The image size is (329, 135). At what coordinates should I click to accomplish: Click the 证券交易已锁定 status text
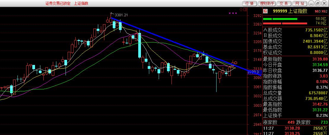pyautogui.click(x=58, y=3)
